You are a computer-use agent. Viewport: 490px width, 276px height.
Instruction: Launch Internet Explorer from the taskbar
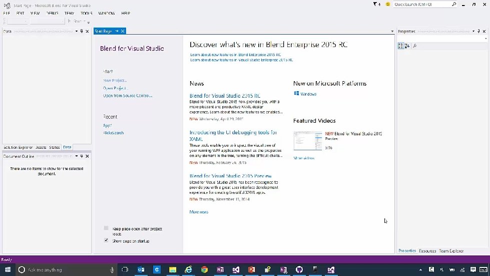click(188, 269)
